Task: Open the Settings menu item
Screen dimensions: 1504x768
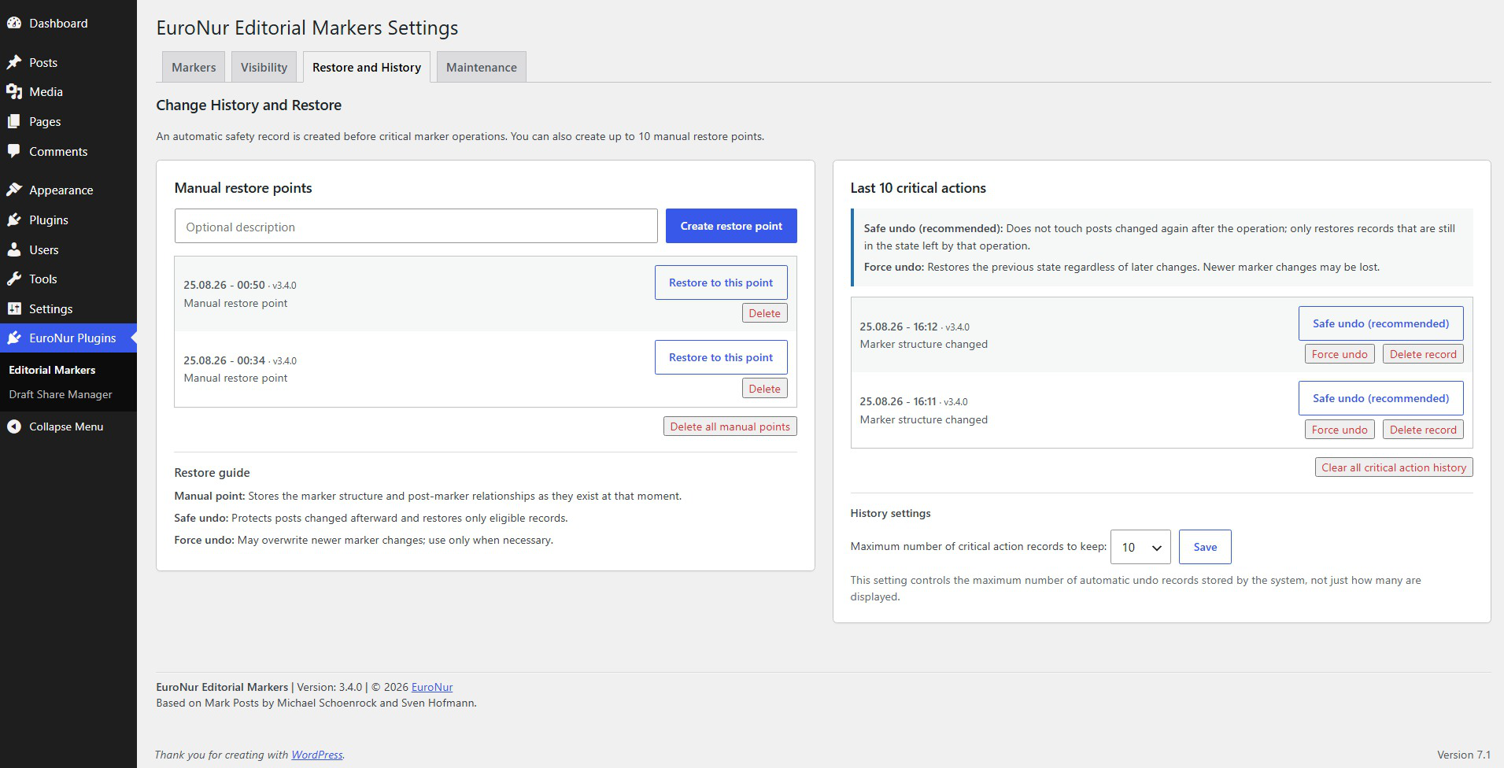Action: [x=68, y=308]
